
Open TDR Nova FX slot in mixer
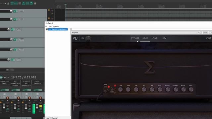[15, 85]
